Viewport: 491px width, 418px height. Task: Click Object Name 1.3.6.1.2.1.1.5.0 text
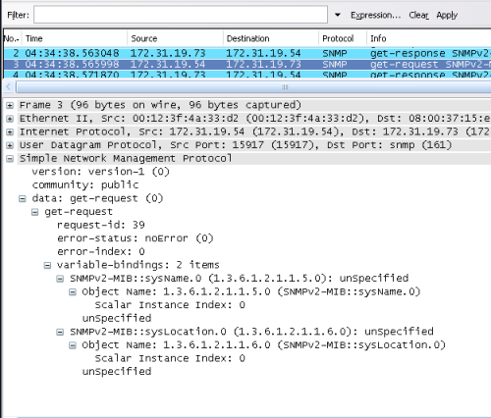point(251,291)
